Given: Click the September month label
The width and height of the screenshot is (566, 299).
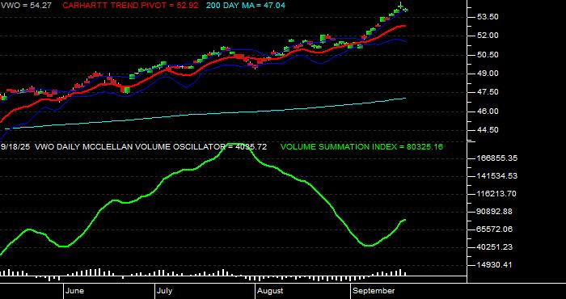Looking at the screenshot, I should click(374, 291).
